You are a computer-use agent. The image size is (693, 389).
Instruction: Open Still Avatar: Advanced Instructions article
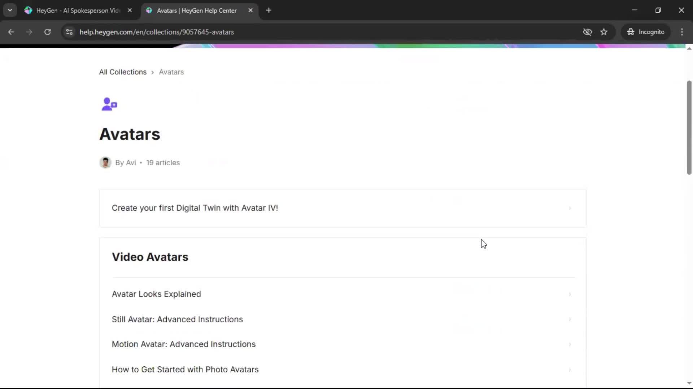pos(177,319)
